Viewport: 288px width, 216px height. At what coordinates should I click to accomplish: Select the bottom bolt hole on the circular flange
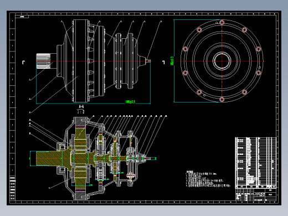pos(222,100)
